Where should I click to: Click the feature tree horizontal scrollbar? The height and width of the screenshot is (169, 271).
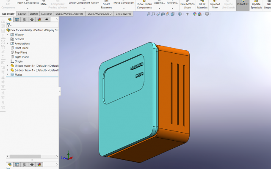[x=25, y=156]
